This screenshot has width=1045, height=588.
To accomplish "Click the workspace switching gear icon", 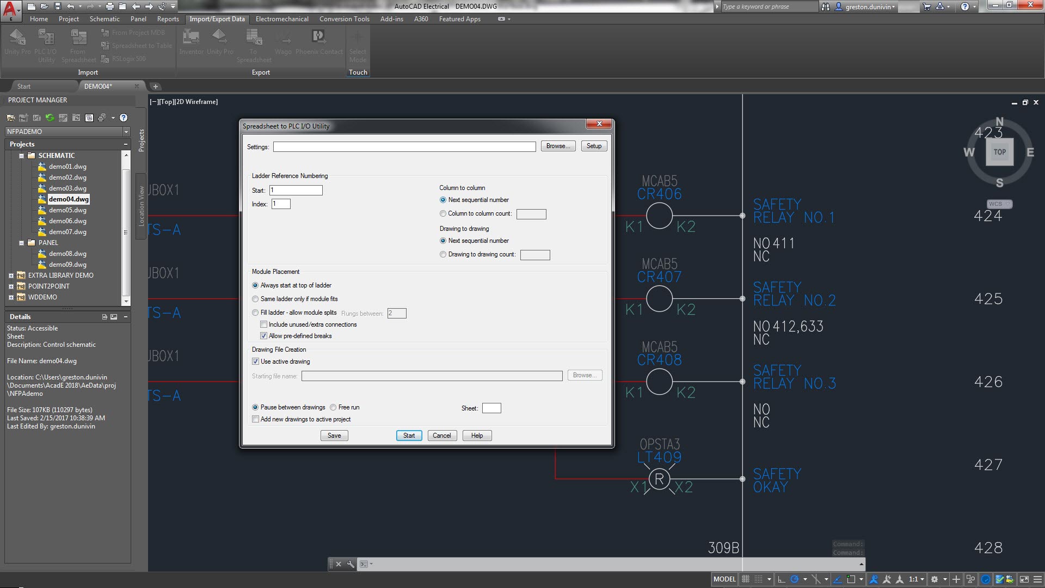I will coord(935,579).
